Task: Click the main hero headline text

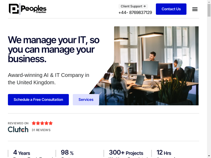Action: pos(54,49)
